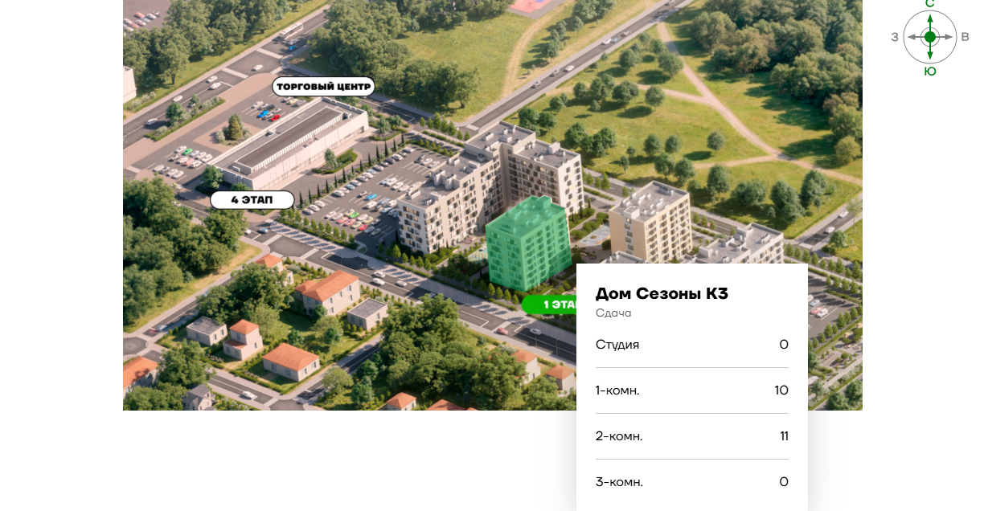
Task: Click the compass letter В for east
Action: click(965, 37)
